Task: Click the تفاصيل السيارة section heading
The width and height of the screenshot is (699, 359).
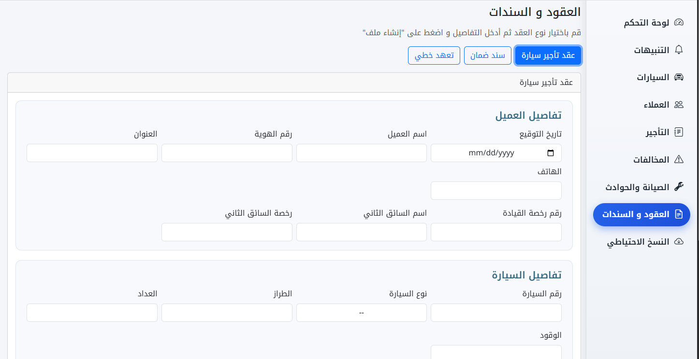Action: click(x=527, y=276)
